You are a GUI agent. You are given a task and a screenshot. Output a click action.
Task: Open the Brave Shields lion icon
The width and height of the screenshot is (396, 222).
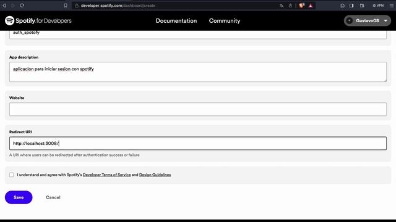click(301, 6)
